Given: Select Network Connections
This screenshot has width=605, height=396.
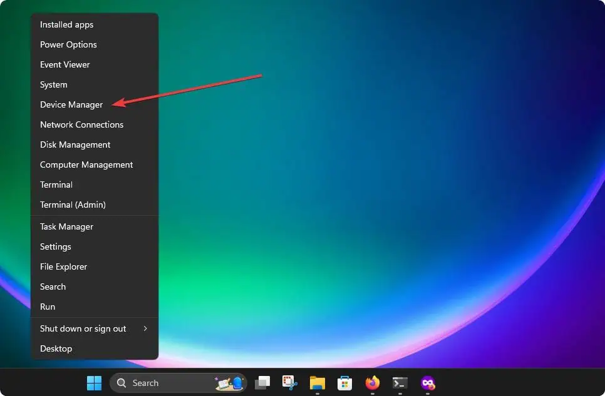Looking at the screenshot, I should pos(95,125).
